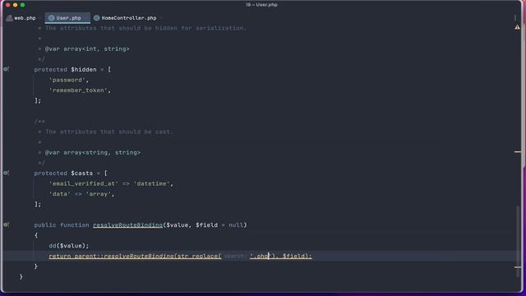Screen dimensions: 526x296
Task: Click the @var array<string, string> annotation
Action: 93,152
